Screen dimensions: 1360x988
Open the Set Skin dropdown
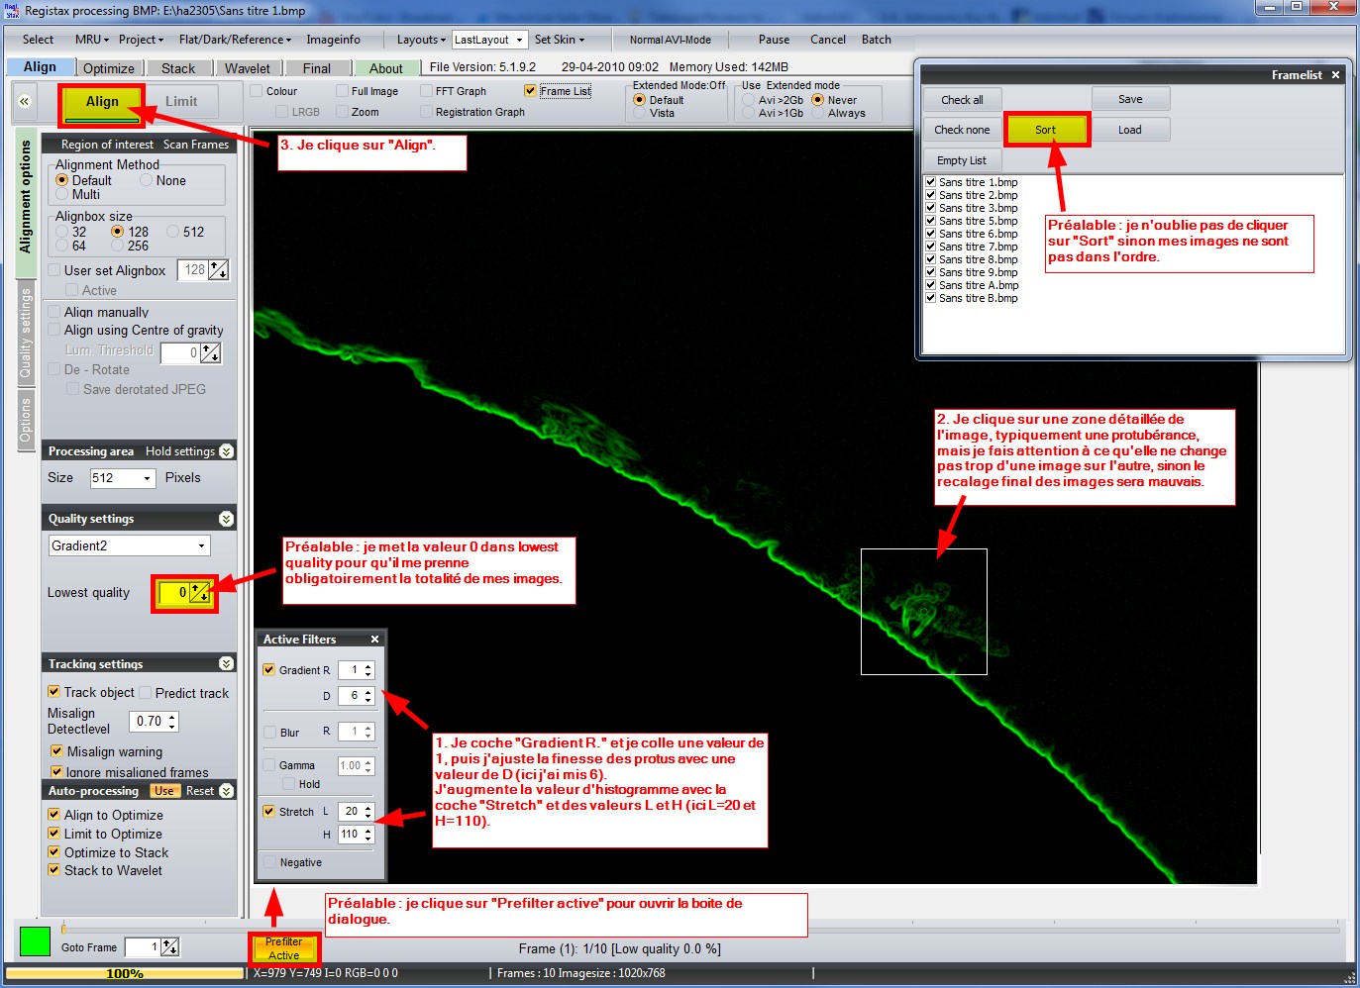coord(560,40)
